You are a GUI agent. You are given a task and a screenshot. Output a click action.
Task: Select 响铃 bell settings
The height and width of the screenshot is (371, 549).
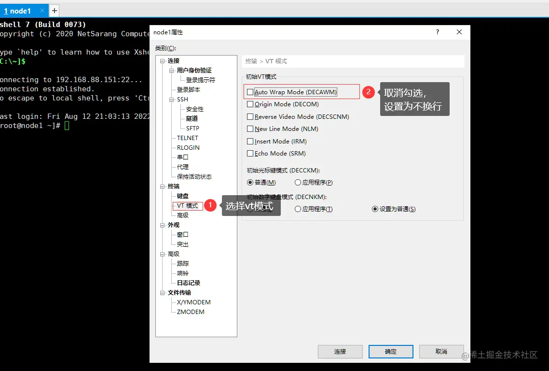coord(182,273)
